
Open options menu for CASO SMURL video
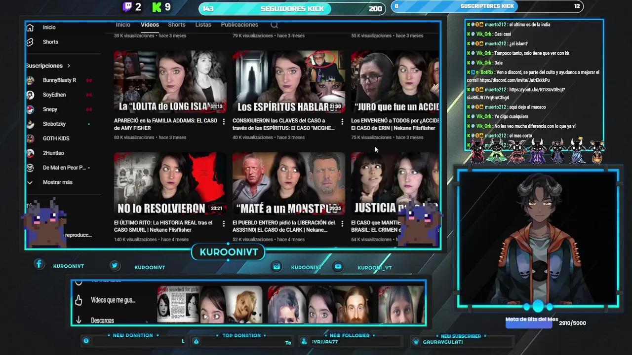(x=224, y=223)
